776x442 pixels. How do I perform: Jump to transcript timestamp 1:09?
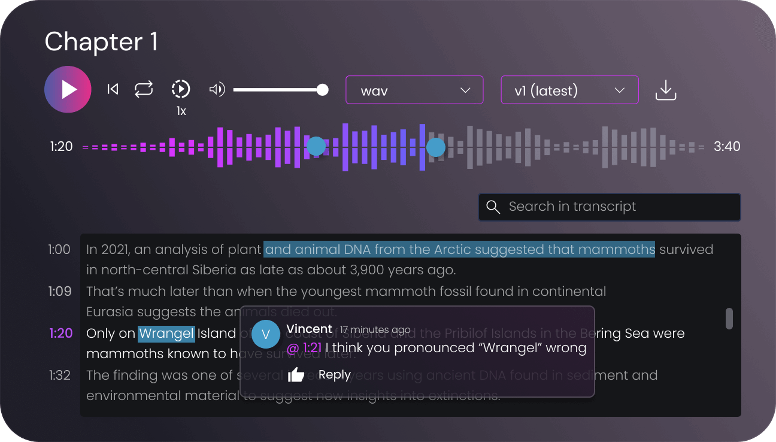pyautogui.click(x=59, y=291)
